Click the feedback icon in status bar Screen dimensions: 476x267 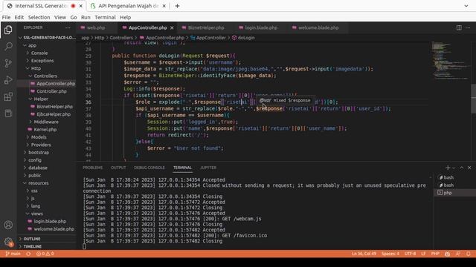[x=458, y=254]
